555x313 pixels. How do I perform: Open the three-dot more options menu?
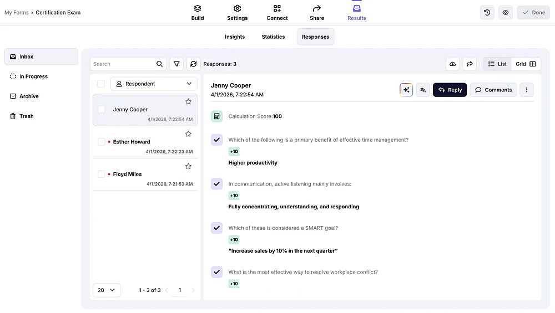[527, 90]
